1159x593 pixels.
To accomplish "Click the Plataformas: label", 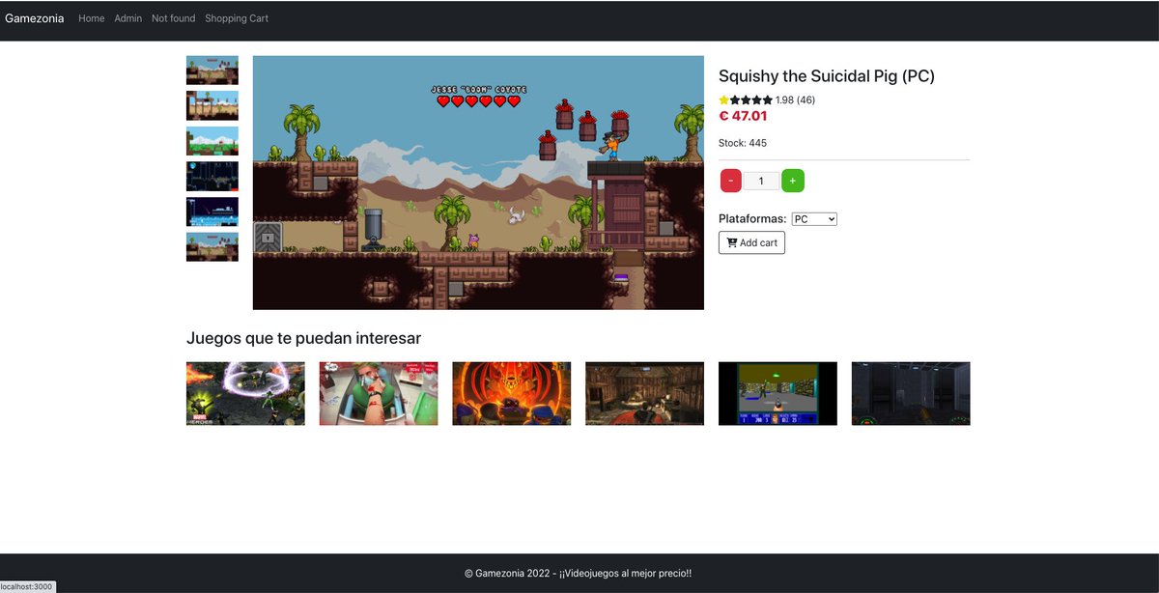I will point(752,219).
